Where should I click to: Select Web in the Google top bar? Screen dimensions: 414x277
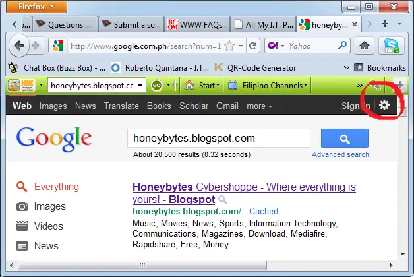tap(22, 106)
